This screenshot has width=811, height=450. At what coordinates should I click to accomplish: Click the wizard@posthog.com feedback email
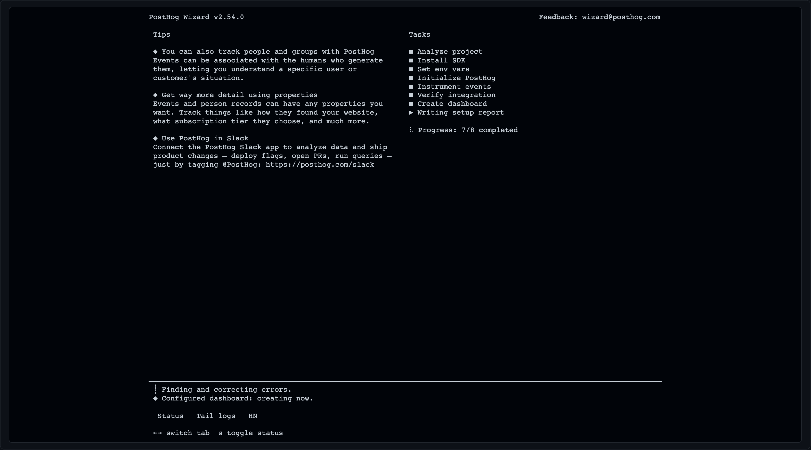[621, 17]
